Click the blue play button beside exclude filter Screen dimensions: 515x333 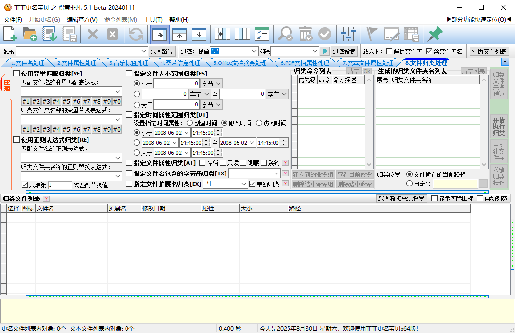[x=325, y=51]
